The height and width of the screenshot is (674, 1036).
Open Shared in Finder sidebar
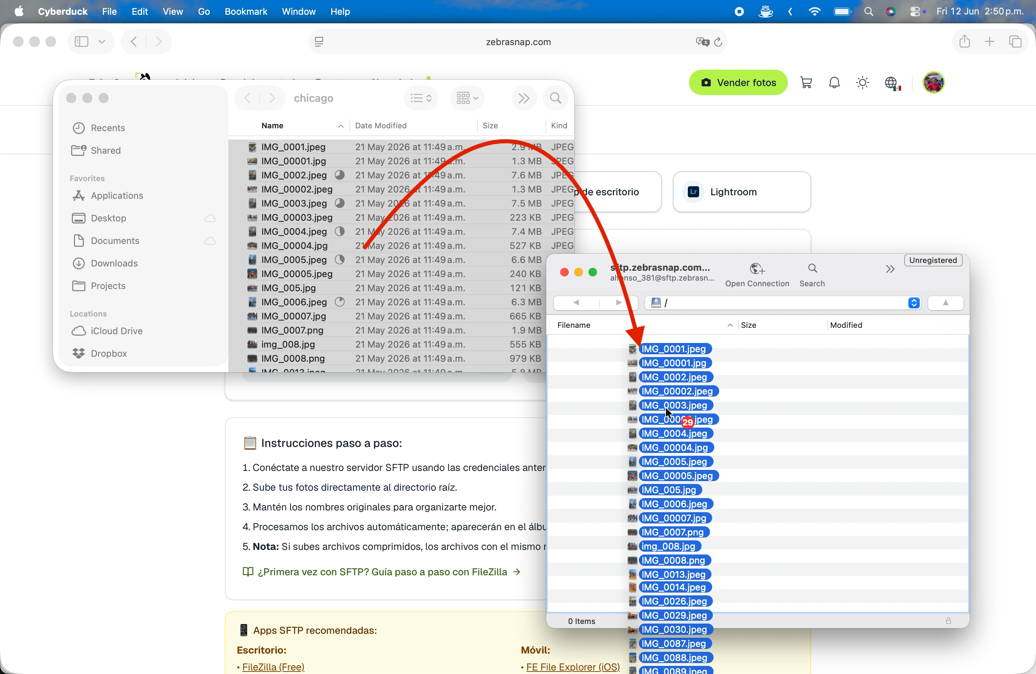pyautogui.click(x=105, y=151)
